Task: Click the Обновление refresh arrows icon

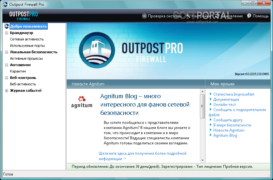Action: (217, 16)
